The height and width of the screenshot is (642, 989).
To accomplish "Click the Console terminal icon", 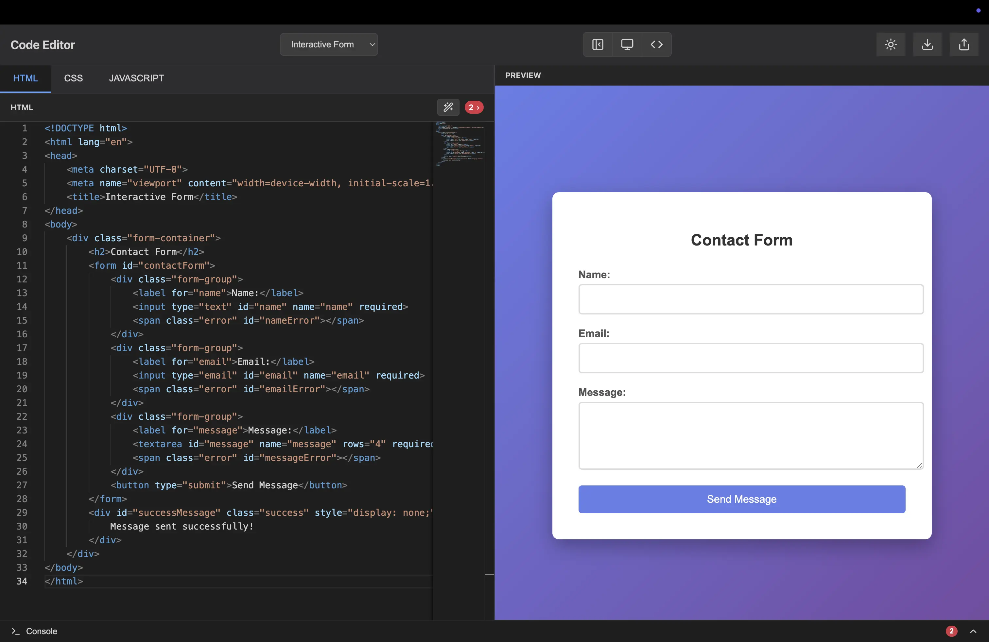I will pos(15,631).
